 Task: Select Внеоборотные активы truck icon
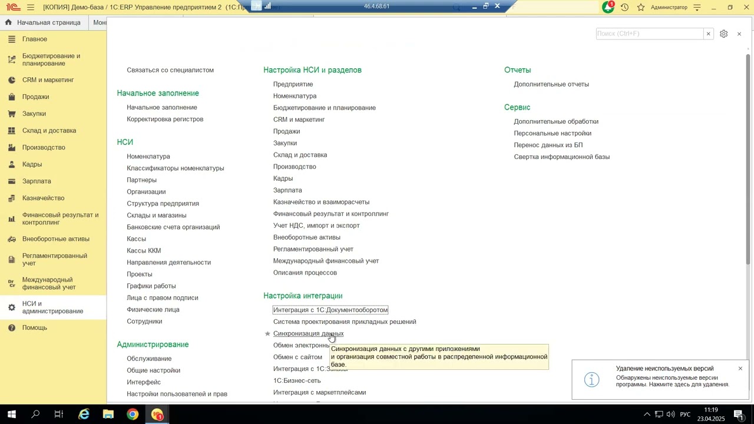pyautogui.click(x=11, y=239)
